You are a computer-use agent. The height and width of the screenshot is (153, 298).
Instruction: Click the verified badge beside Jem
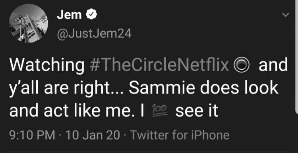point(91,14)
